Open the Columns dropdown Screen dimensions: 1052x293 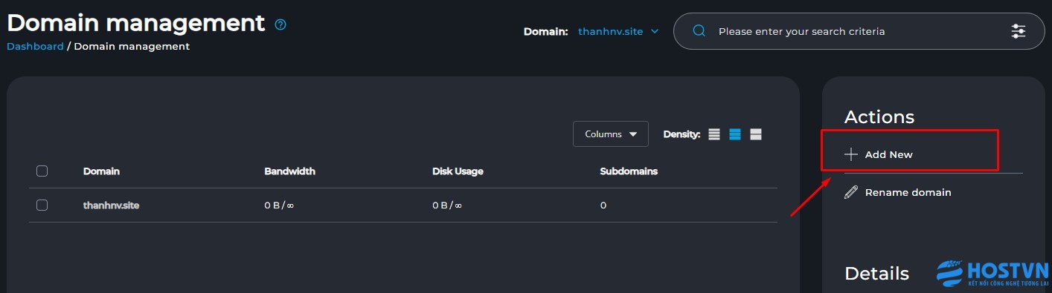point(611,134)
